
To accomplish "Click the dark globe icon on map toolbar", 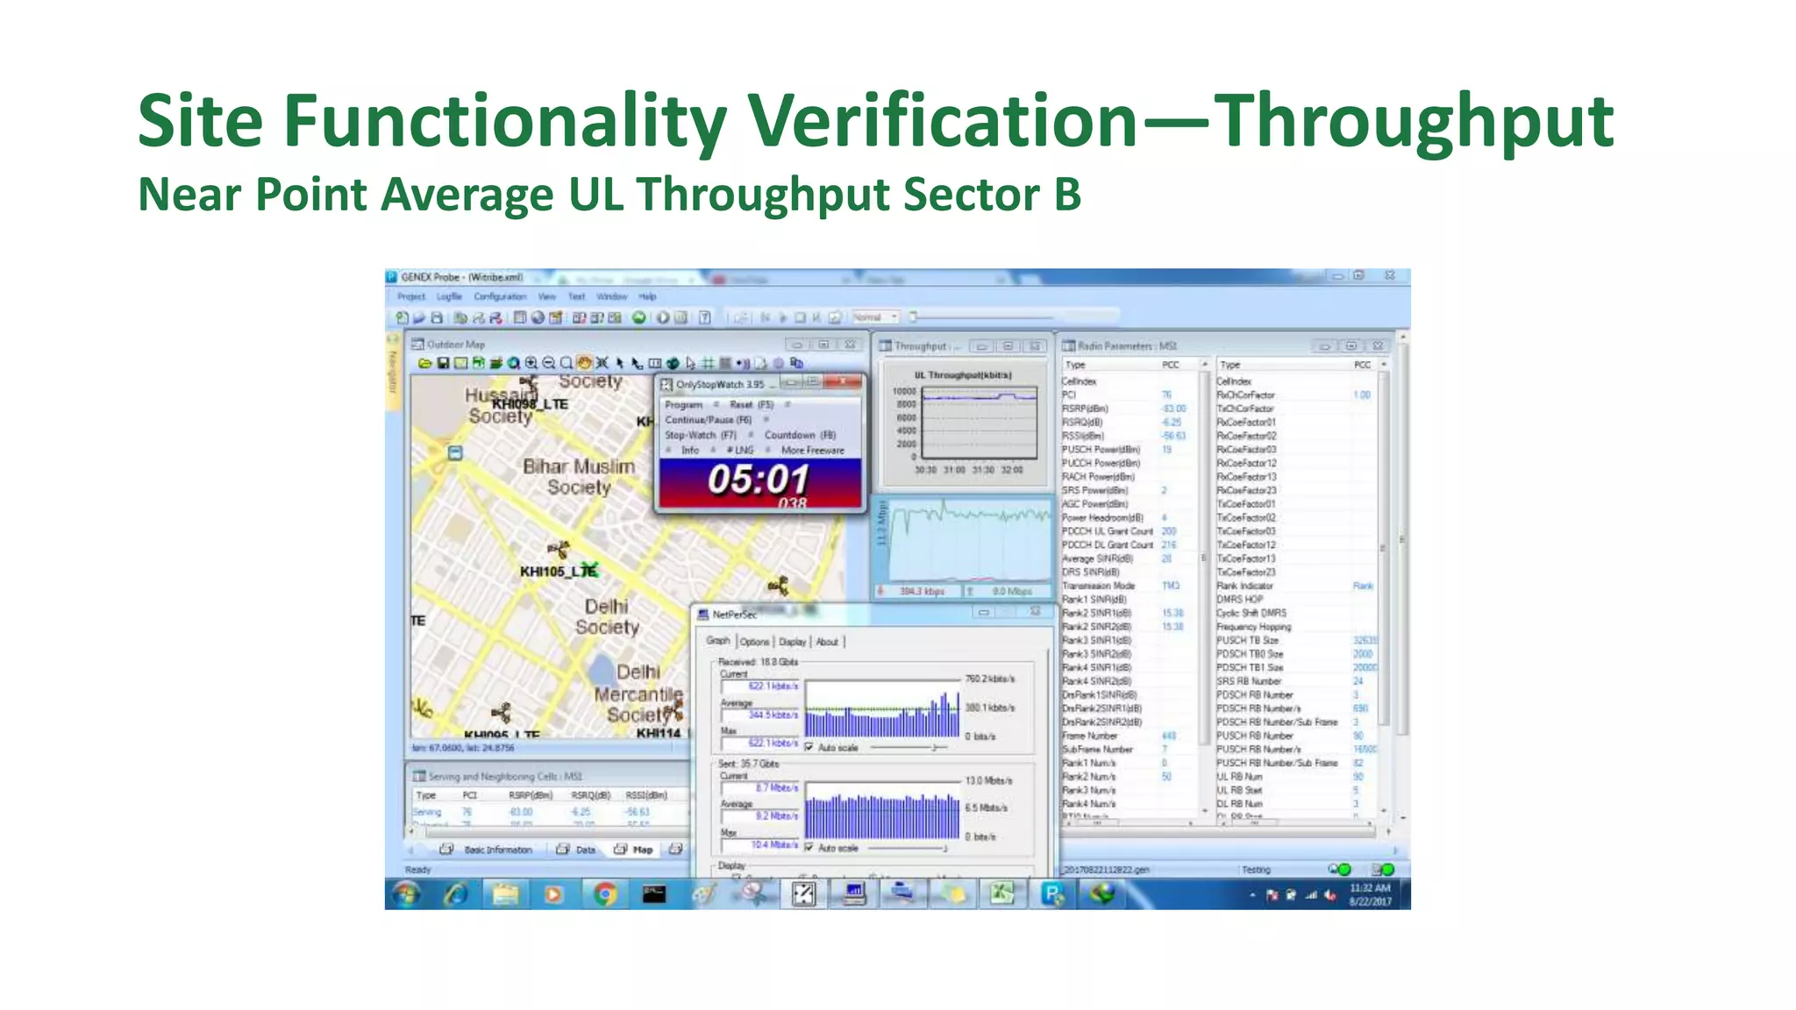I will (673, 363).
